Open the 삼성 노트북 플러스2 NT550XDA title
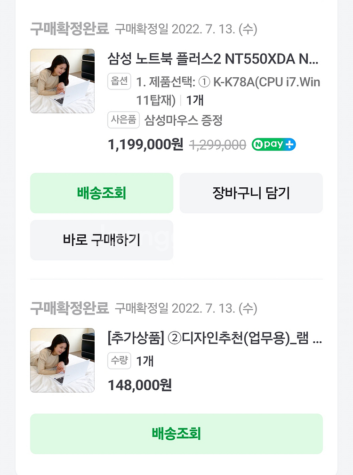The image size is (353, 475). [213, 60]
